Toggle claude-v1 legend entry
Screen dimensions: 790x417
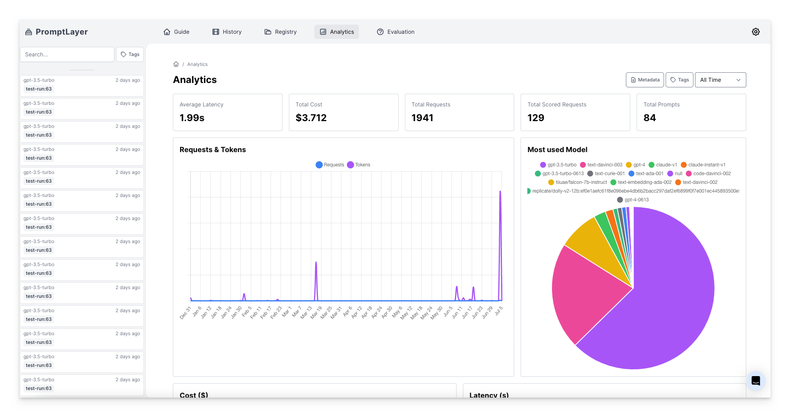pyautogui.click(x=662, y=165)
